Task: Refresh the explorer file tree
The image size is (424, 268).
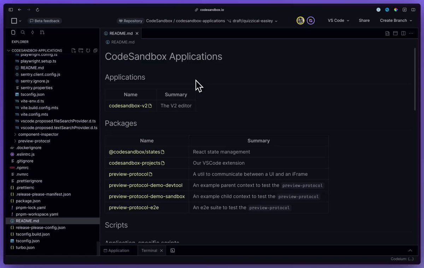Action: (x=88, y=51)
